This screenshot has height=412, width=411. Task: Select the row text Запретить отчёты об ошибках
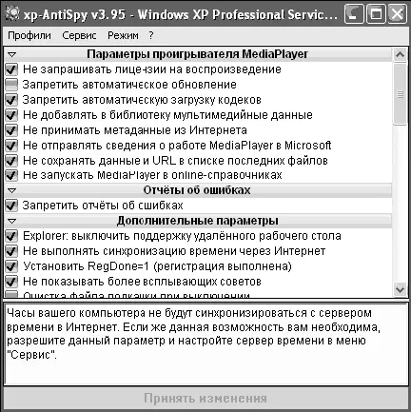[103, 206]
